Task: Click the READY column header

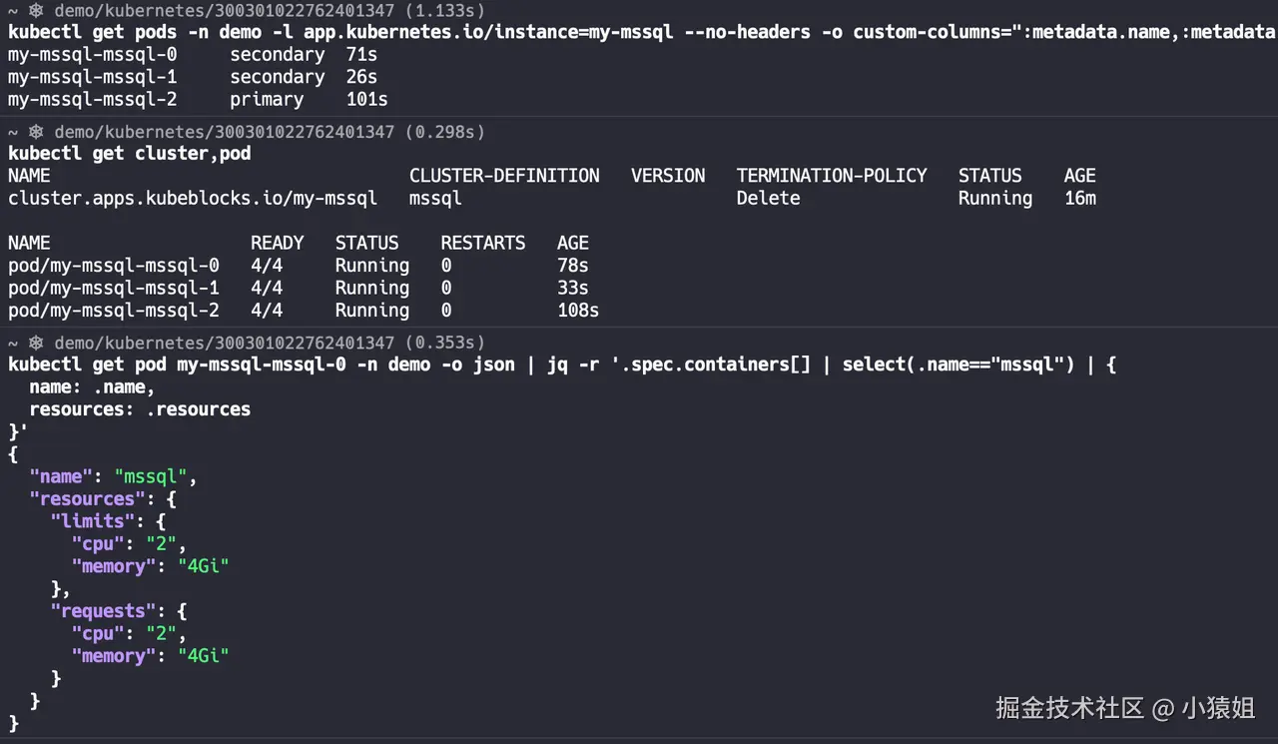Action: point(278,243)
